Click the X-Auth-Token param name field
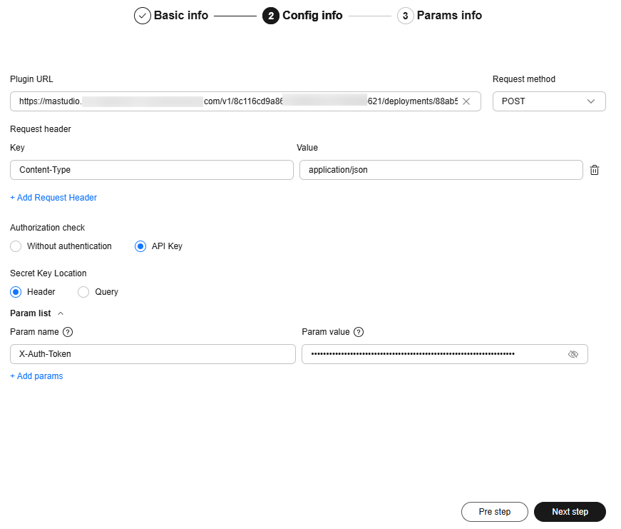The image size is (621, 529). point(153,354)
